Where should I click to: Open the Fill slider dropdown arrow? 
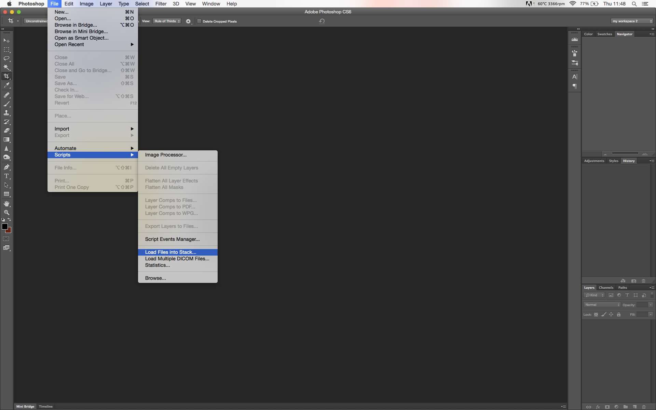click(651, 315)
